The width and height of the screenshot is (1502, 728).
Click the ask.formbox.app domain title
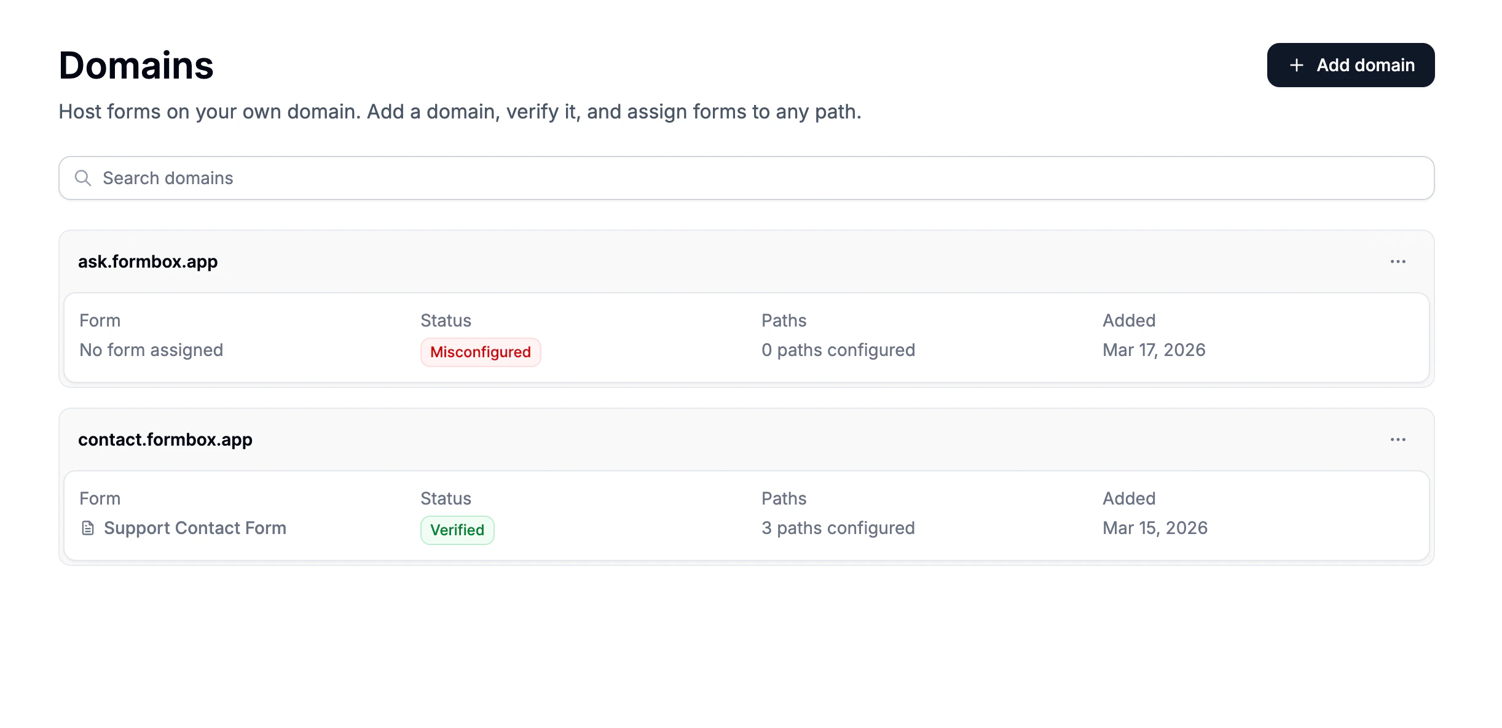pyautogui.click(x=147, y=261)
